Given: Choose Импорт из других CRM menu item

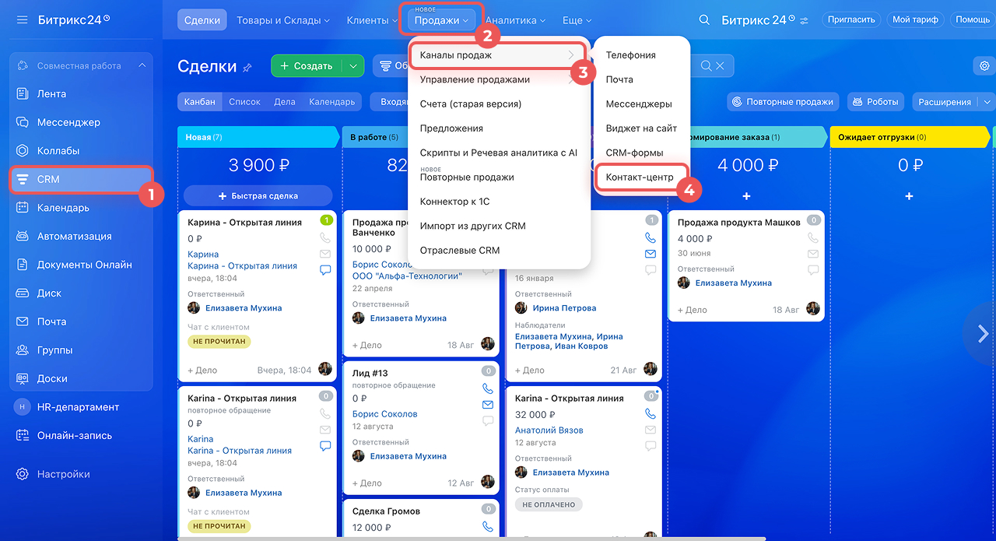Looking at the screenshot, I should [472, 226].
